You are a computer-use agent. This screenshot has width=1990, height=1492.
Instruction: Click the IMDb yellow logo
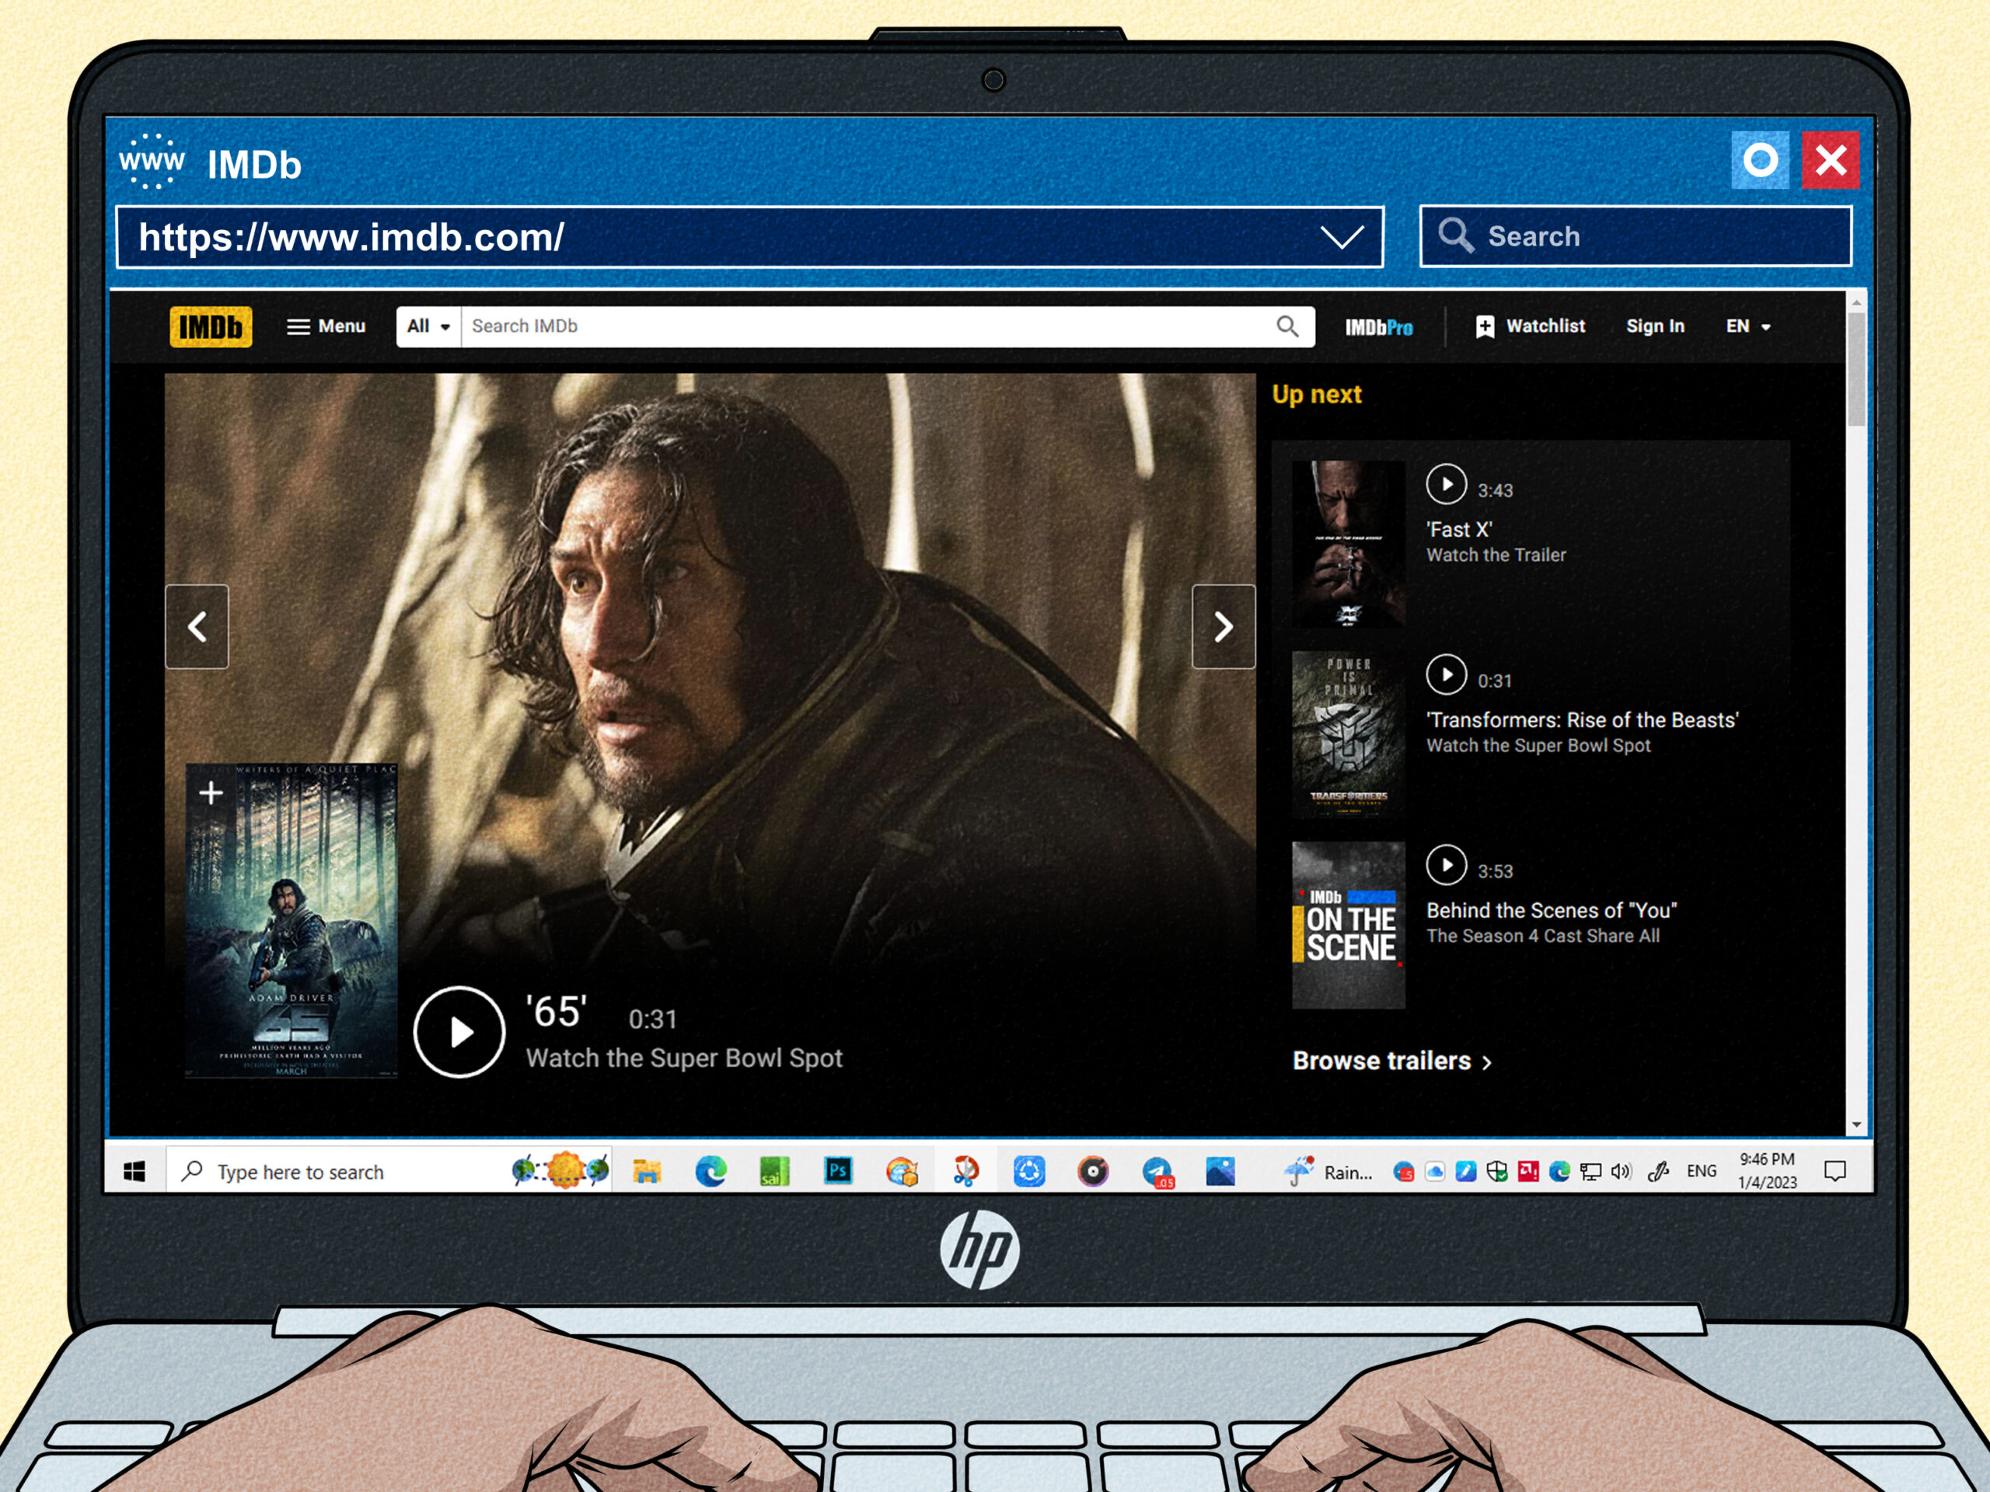211,326
